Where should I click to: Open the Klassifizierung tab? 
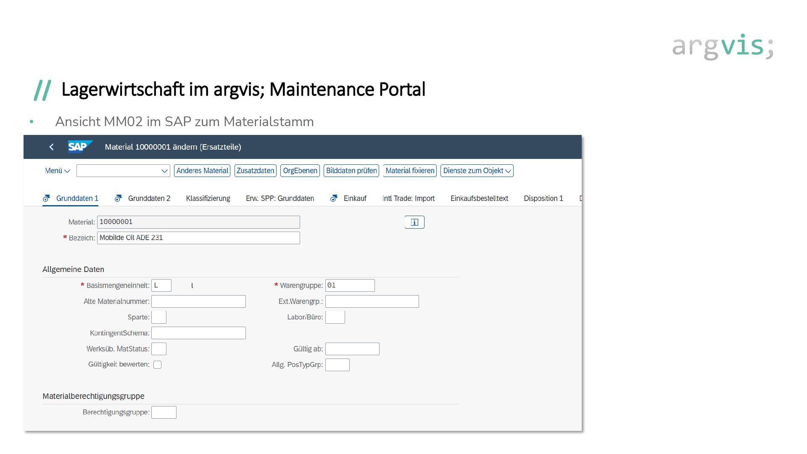208,198
